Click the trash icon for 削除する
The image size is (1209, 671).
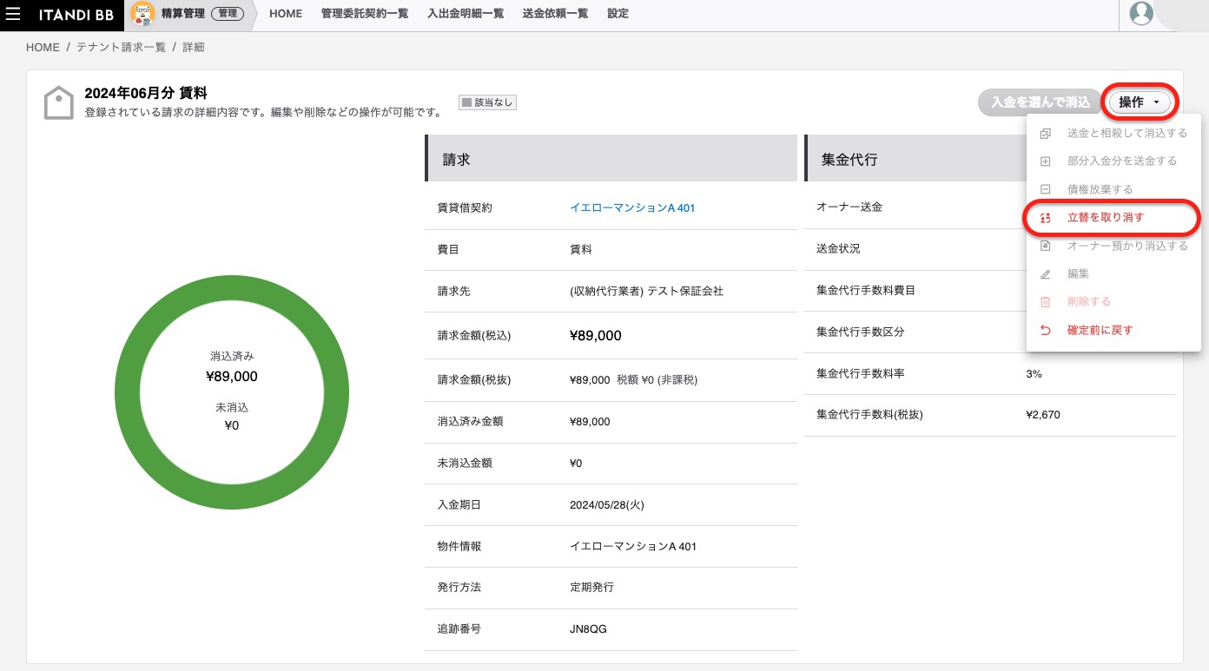(x=1046, y=302)
